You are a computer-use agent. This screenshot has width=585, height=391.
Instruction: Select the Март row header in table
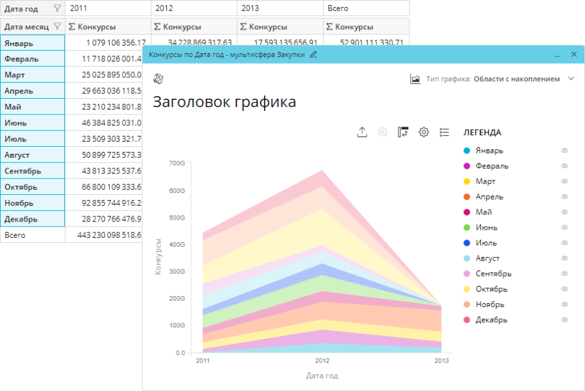(32, 75)
